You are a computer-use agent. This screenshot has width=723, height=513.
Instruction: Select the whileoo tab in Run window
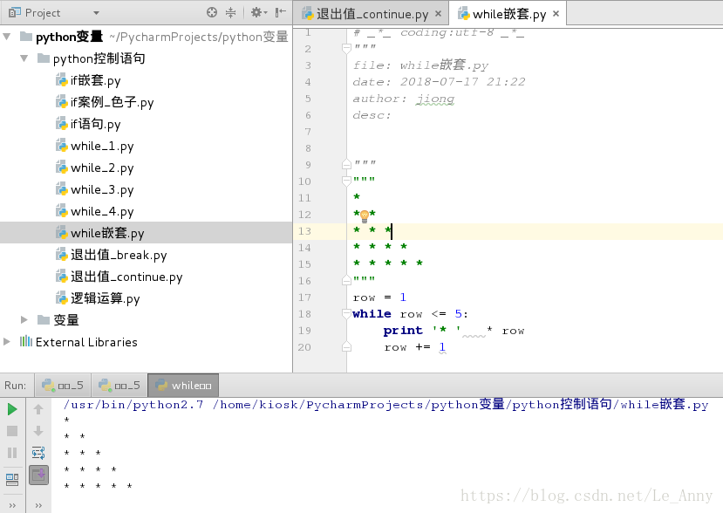(182, 385)
